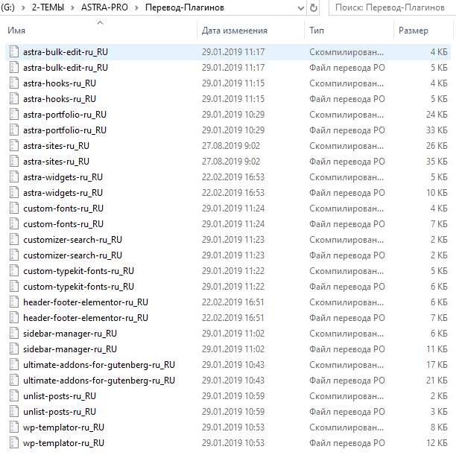Click the icon of the compiled custom-typekit-fonts-ru_RU file
The height and width of the screenshot is (455, 456).
point(14,271)
